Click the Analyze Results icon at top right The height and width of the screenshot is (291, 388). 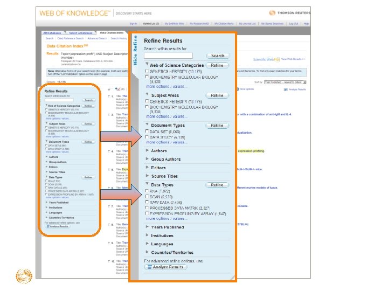tap(286, 89)
